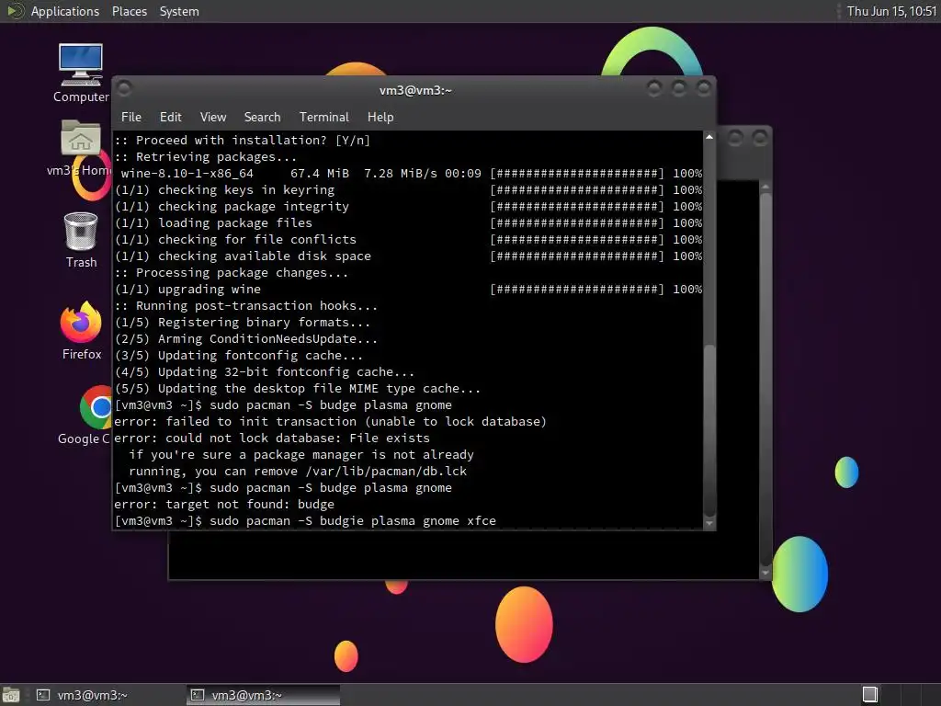Launch Firefox from the desktop
Image resolution: width=941 pixels, height=706 pixels.
click(x=81, y=330)
